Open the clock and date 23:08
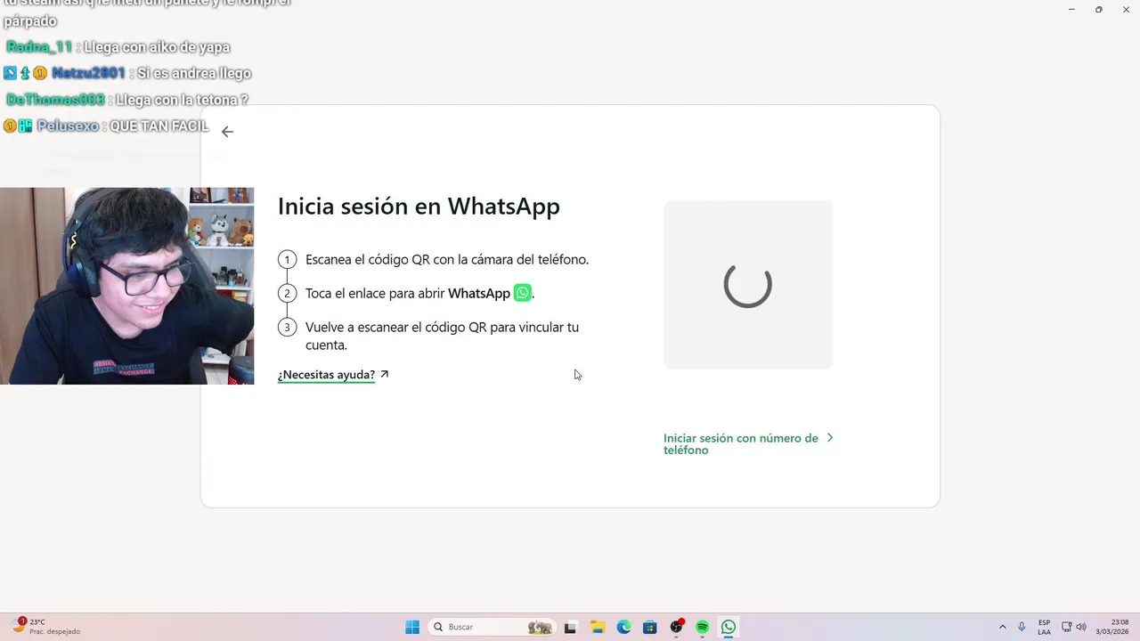 [1112, 627]
